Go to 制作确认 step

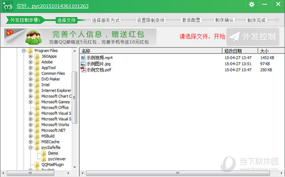click(x=224, y=20)
